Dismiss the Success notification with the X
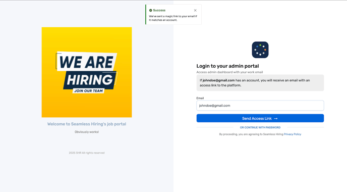 tap(195, 11)
